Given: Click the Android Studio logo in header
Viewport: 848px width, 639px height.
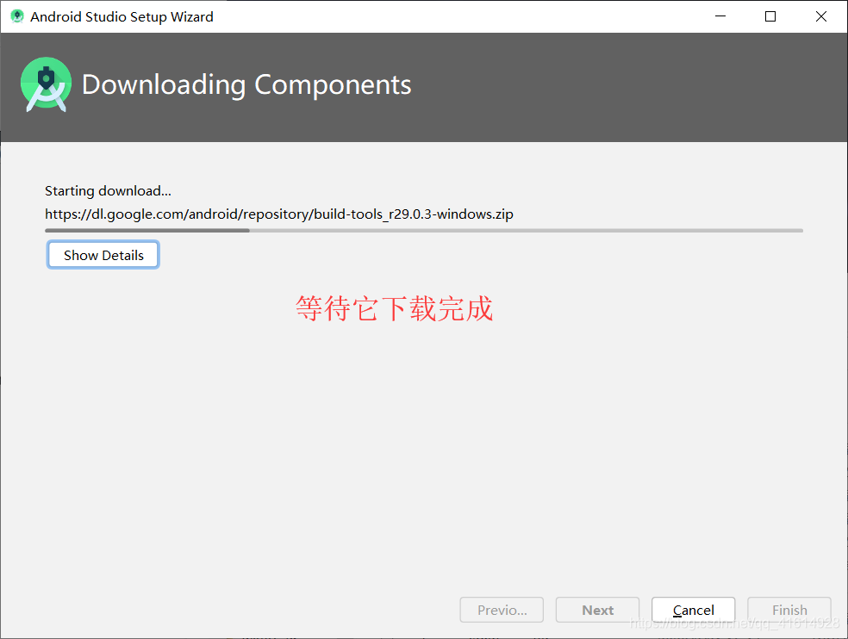Looking at the screenshot, I should 46,84.
